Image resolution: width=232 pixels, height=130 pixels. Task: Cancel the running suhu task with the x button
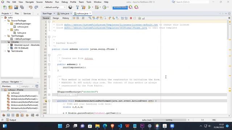[188, 120]
